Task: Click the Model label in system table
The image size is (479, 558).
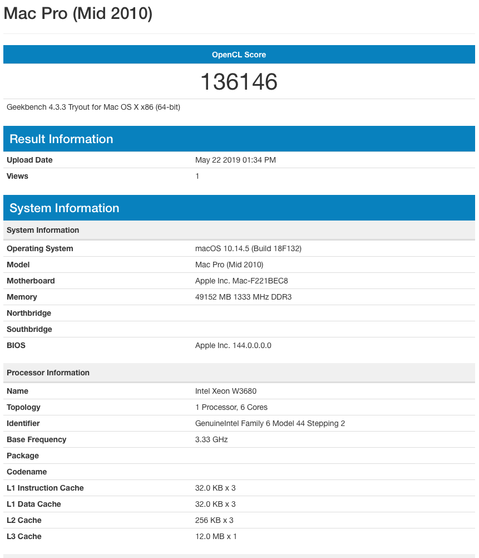Action: point(18,265)
